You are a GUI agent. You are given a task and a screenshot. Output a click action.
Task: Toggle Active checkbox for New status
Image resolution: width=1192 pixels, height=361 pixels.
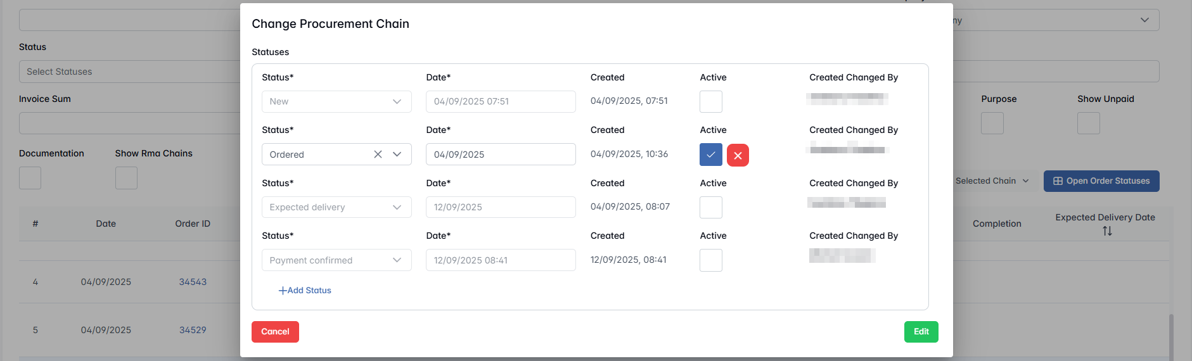[710, 101]
